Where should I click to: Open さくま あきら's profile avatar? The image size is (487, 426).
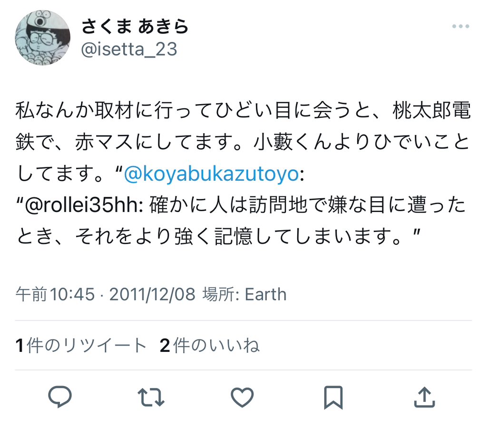coord(42,38)
